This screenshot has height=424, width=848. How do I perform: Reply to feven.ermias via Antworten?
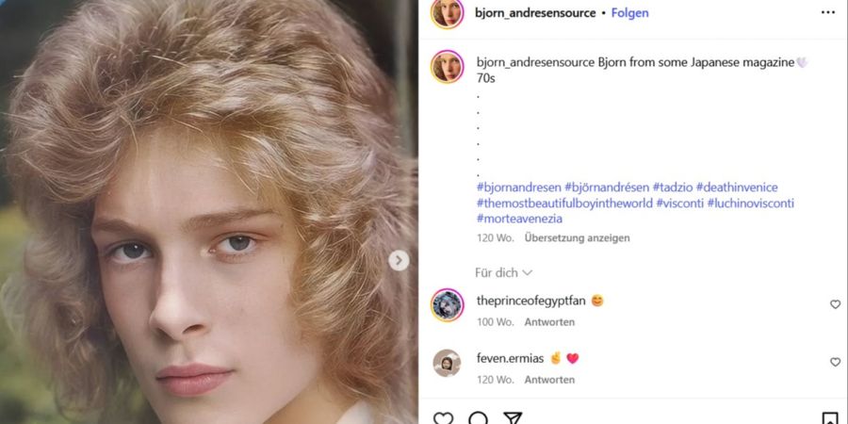tap(549, 380)
